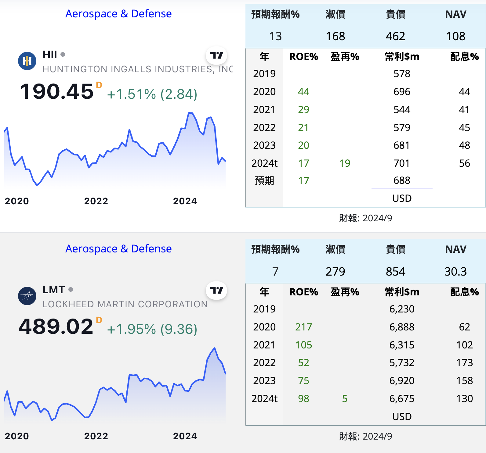The image size is (486, 453).
Task: Click the HII ticker symbol
Action: (x=50, y=55)
